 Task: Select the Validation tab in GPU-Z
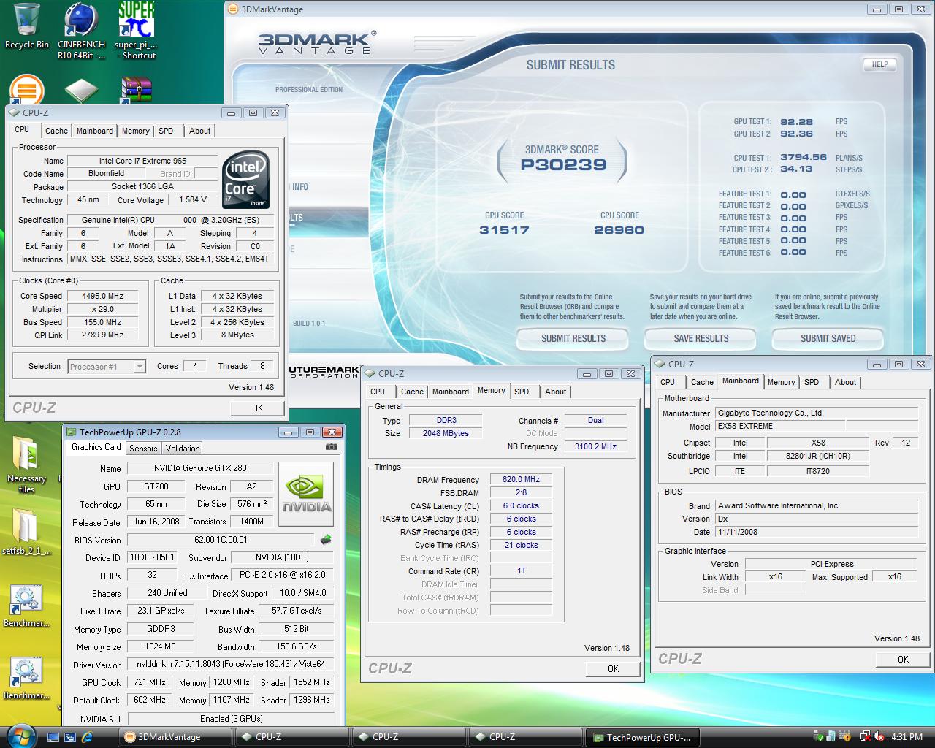tap(183, 449)
